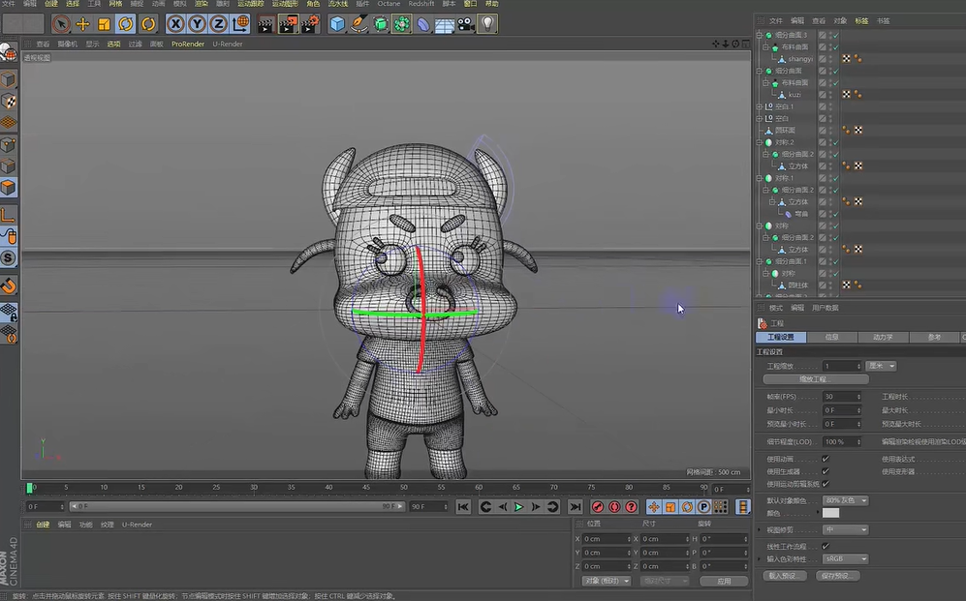Toggle Parameter keying P button
The height and width of the screenshot is (601, 966).
click(703, 506)
